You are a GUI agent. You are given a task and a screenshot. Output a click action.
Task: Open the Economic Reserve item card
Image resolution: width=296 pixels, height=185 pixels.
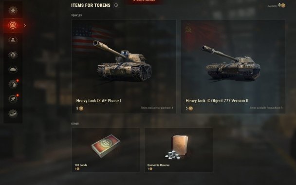(x=179, y=150)
